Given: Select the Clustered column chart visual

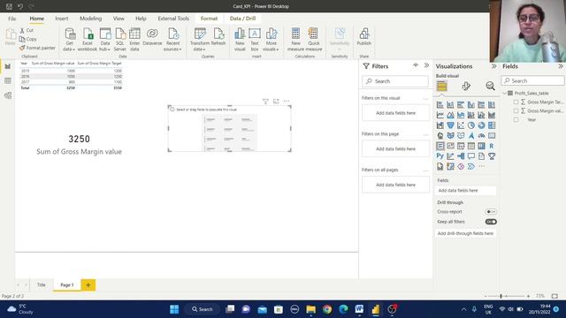Looking at the screenshot, I should 471,105.
